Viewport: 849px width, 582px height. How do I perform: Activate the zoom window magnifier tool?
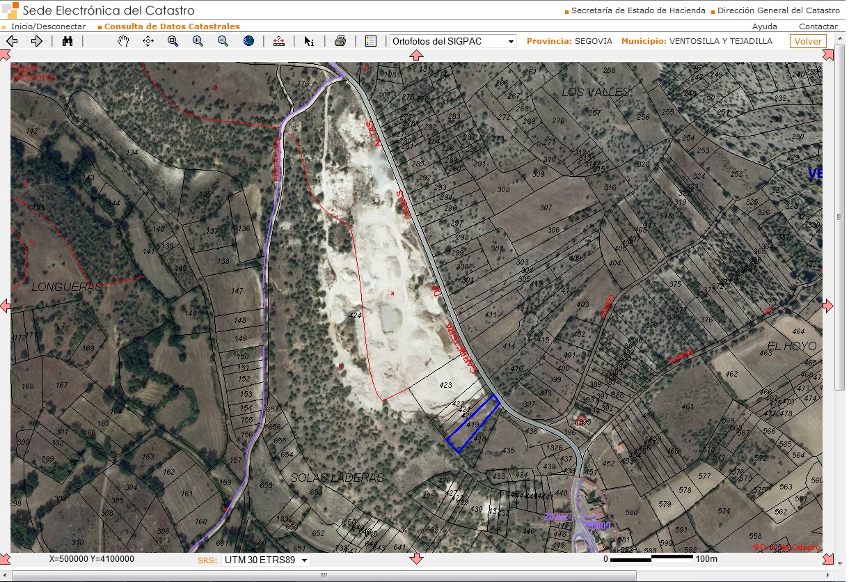click(173, 41)
